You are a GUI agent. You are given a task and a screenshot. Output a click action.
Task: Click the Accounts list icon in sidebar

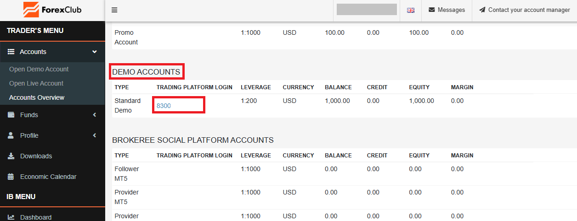[11, 52]
